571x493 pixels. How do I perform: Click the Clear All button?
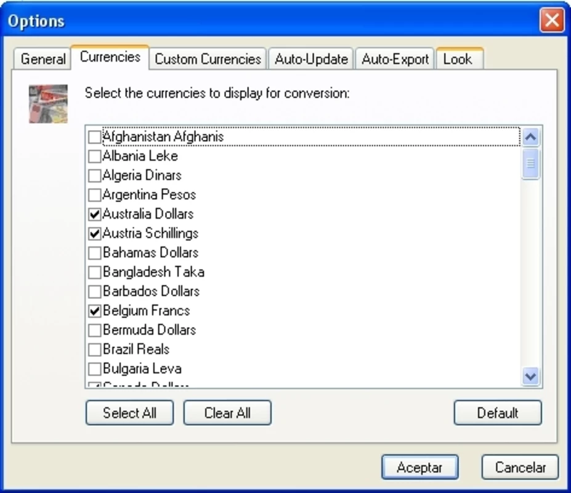coord(227,413)
